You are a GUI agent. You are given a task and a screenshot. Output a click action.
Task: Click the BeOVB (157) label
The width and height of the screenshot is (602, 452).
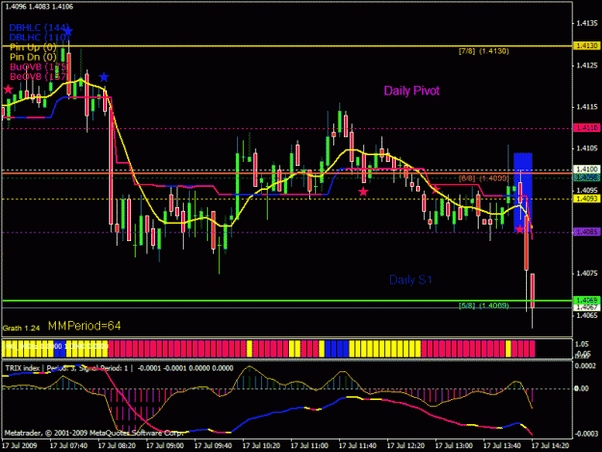[x=39, y=76]
